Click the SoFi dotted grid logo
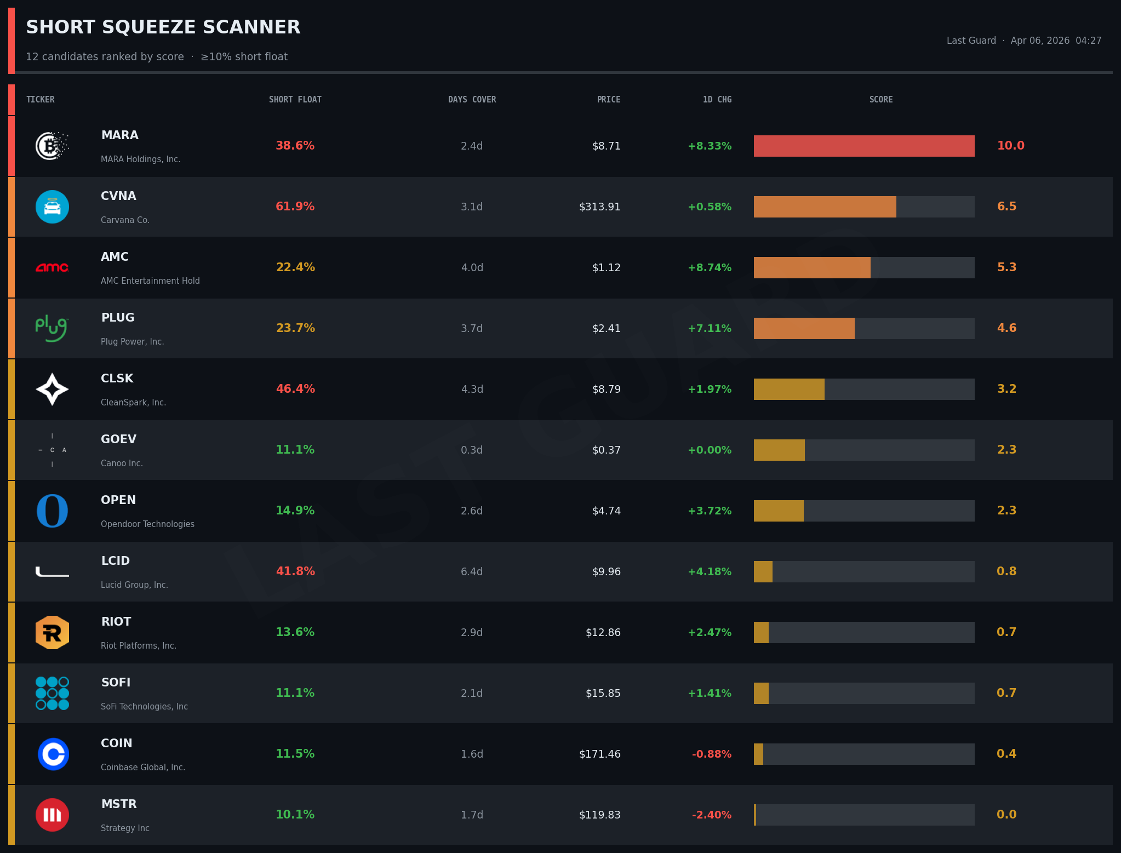The image size is (1121, 853). click(52, 693)
